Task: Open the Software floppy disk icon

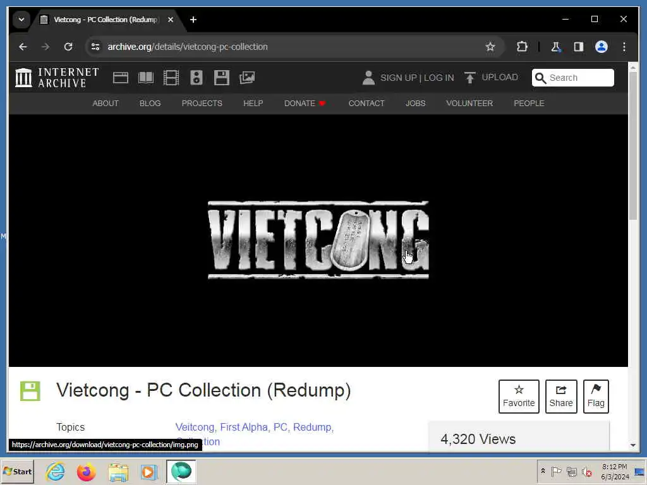Action: pyautogui.click(x=222, y=78)
